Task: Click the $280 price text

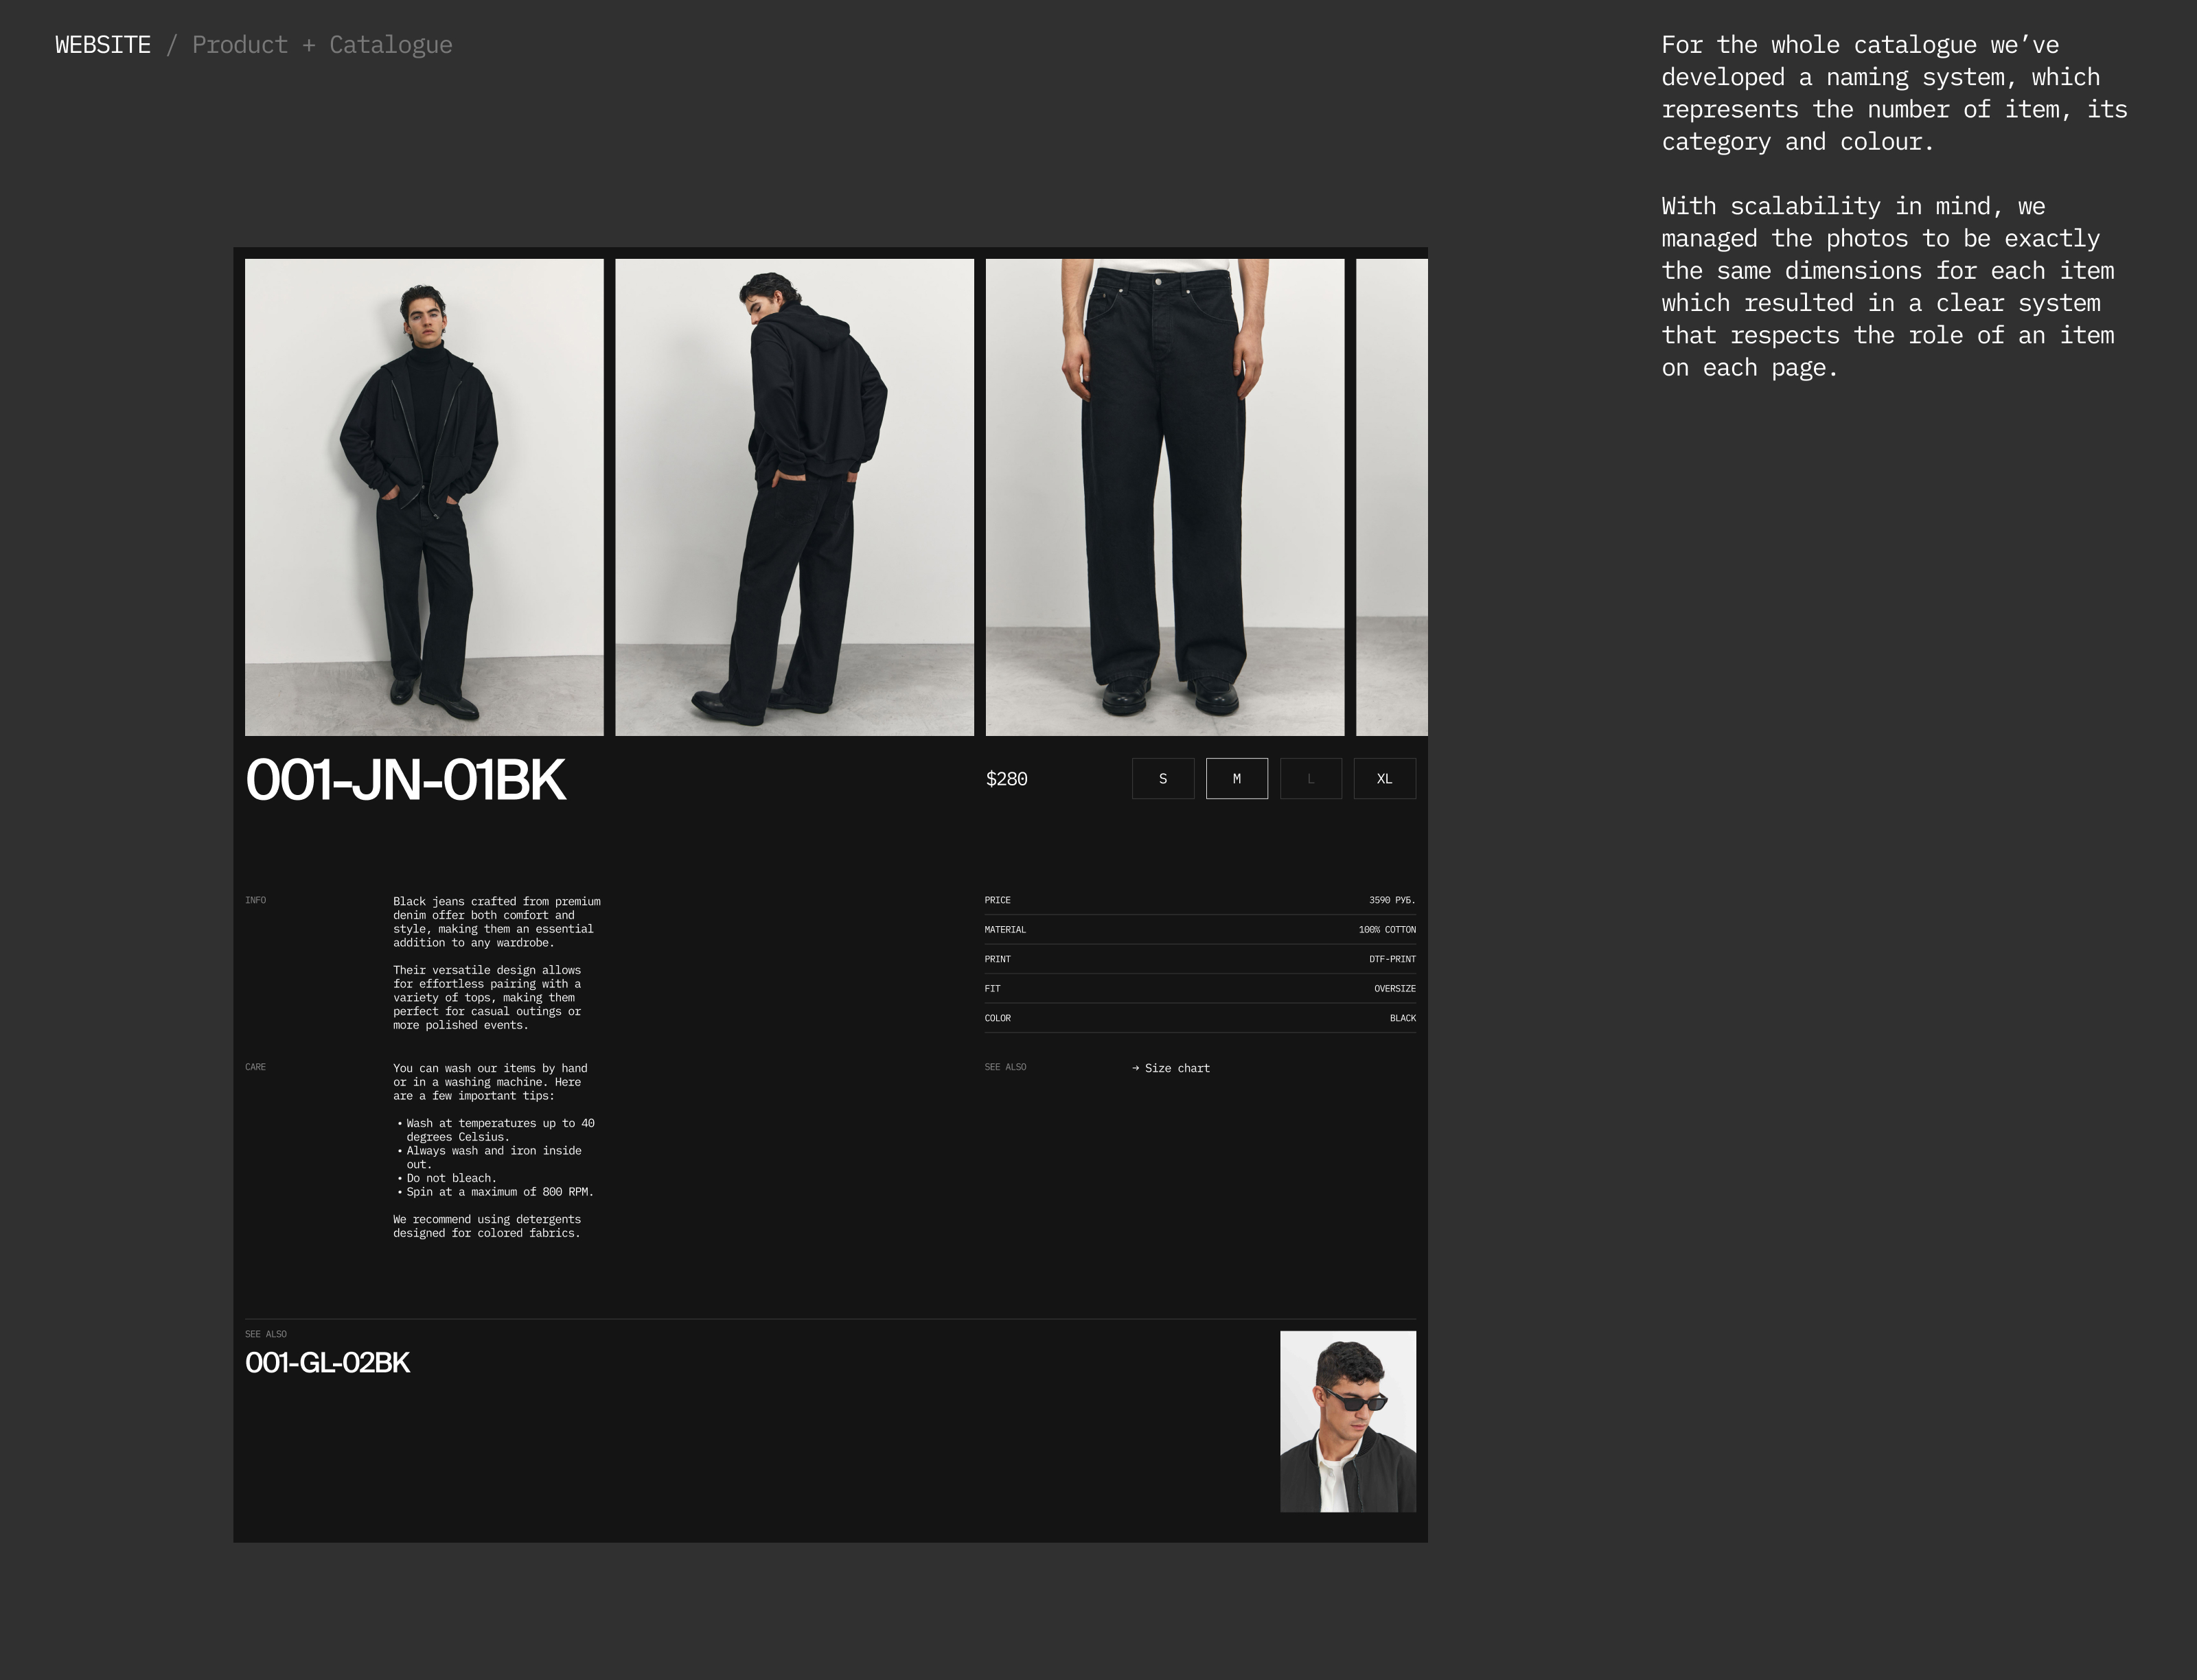Action: pyautogui.click(x=1006, y=779)
